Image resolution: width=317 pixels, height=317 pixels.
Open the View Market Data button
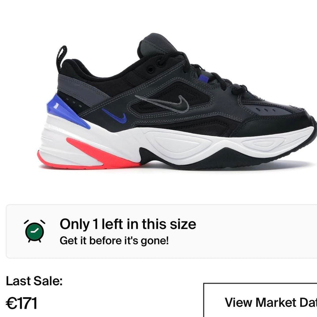click(260, 300)
